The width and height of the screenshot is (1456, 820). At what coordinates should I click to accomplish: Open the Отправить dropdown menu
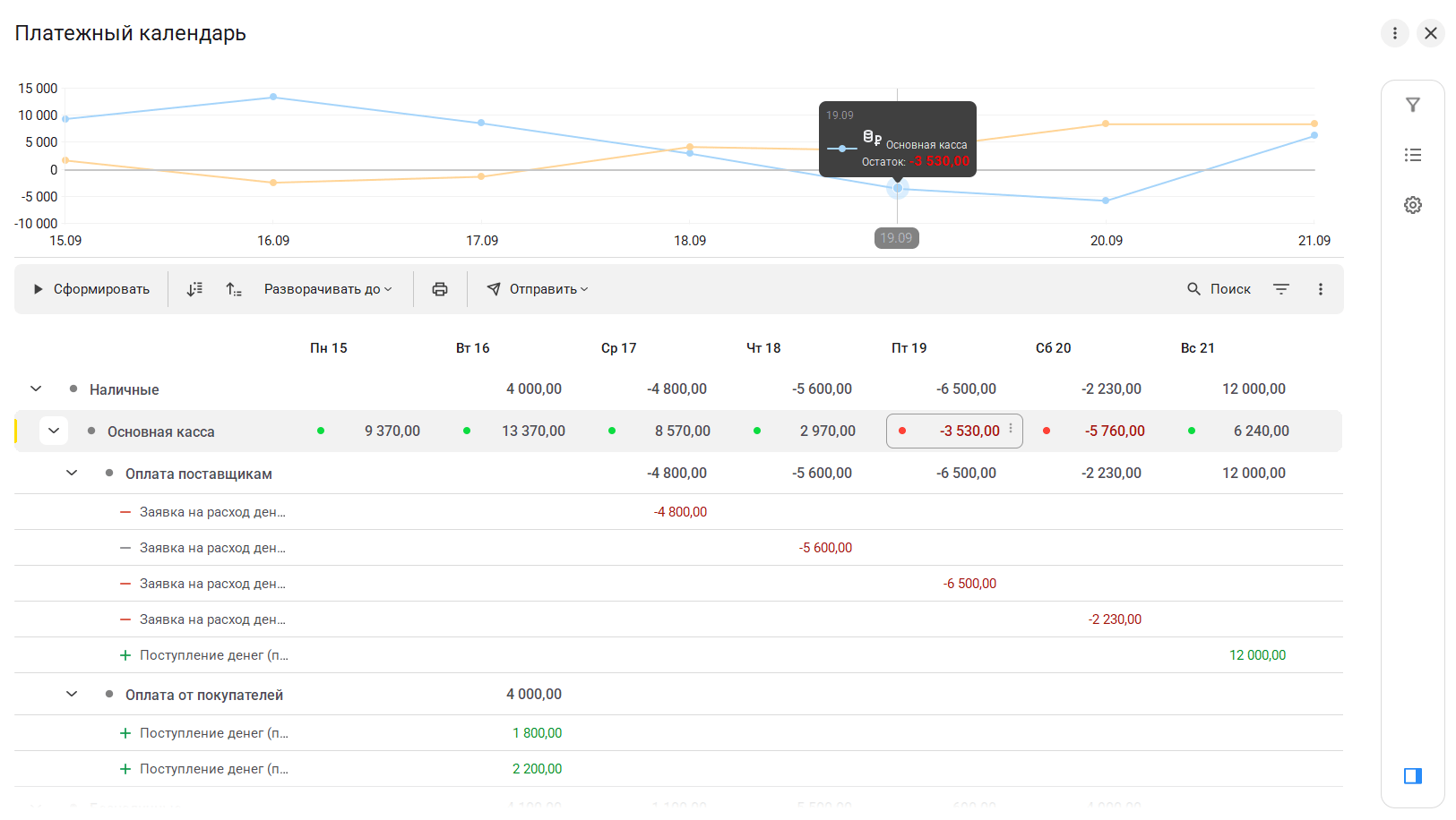538,289
